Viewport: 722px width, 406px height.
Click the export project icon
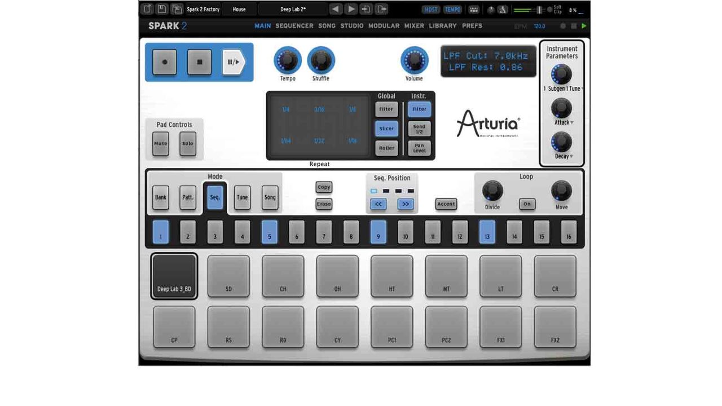pos(382,9)
